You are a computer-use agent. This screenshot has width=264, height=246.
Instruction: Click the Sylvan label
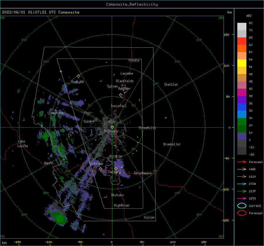112,86
